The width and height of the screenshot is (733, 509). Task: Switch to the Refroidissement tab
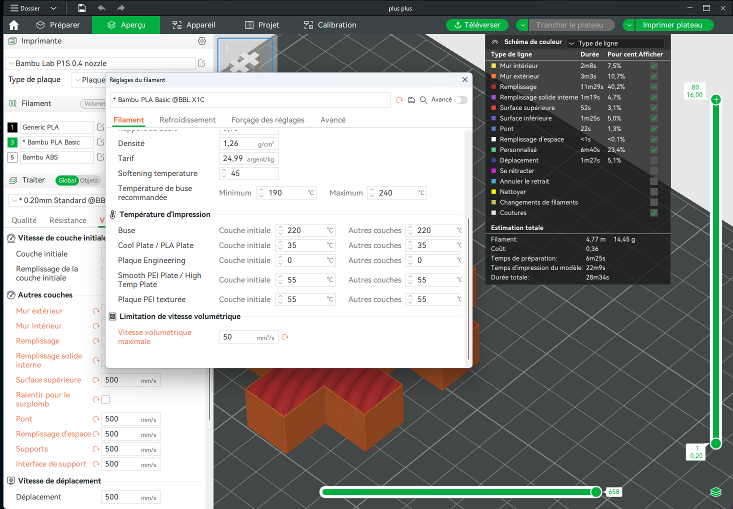tap(187, 120)
